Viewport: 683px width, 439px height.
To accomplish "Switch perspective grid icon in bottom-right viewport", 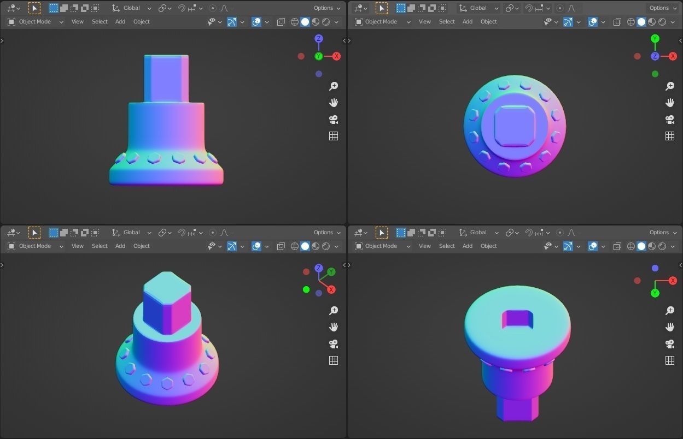I will coord(670,360).
